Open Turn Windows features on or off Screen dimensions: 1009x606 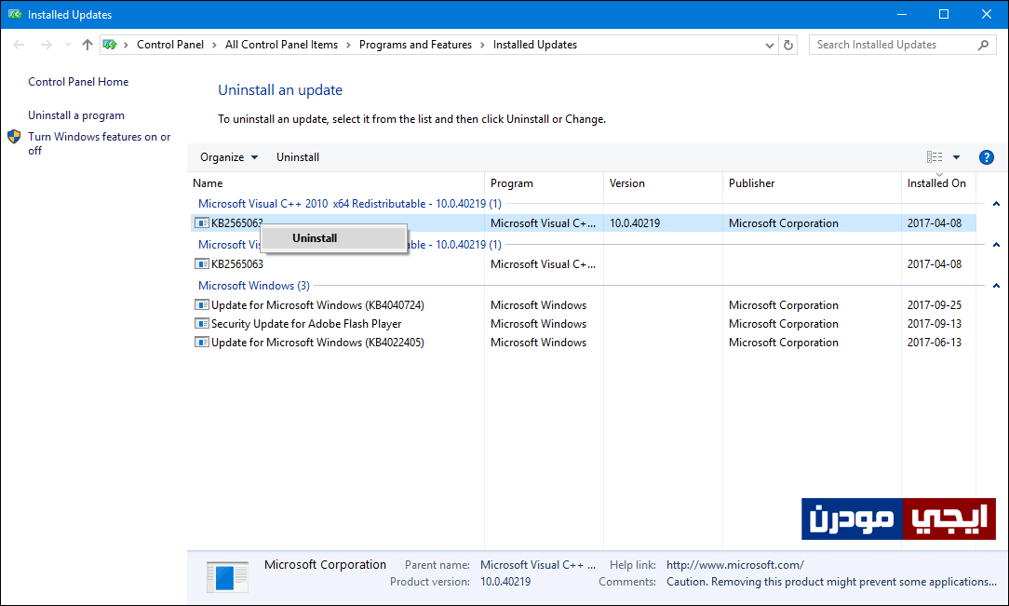tap(99, 143)
